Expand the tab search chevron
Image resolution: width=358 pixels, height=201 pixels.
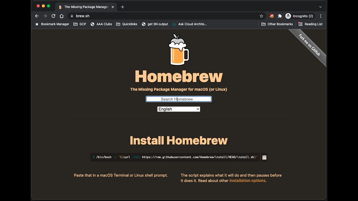pos(321,7)
